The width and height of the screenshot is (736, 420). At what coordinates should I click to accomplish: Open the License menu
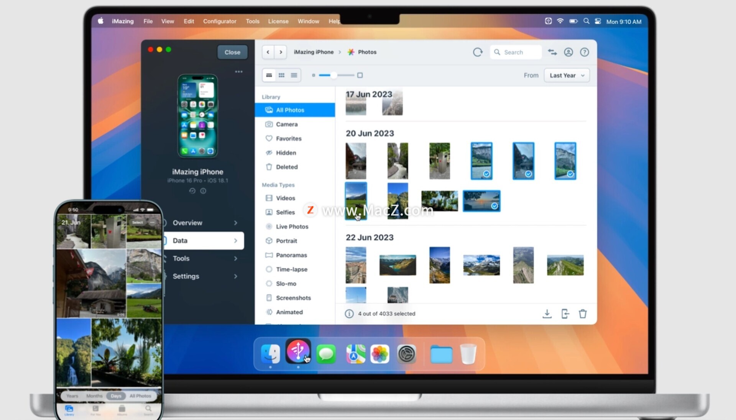click(x=278, y=21)
